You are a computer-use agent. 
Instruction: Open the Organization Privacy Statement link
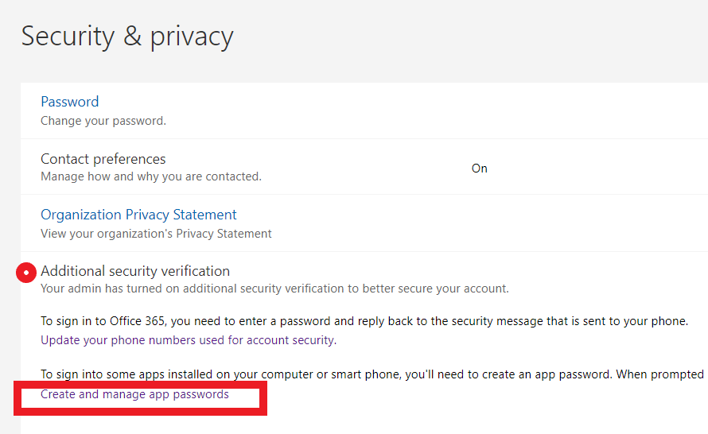(x=138, y=215)
